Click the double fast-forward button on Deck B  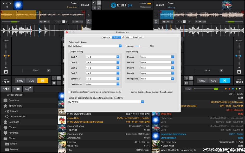click(x=200, y=22)
